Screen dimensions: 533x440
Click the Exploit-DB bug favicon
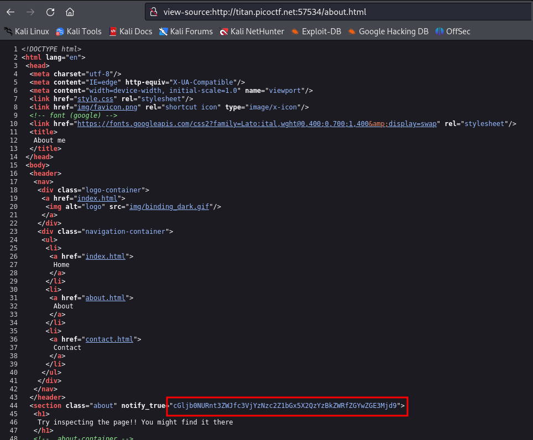coord(295,32)
